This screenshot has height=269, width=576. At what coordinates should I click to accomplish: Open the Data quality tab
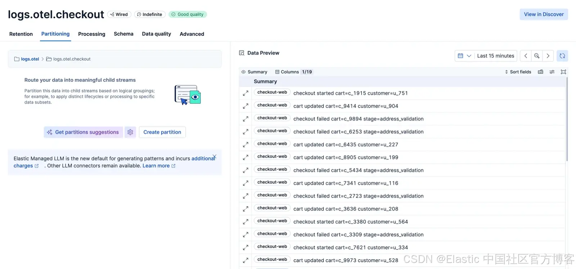tap(157, 34)
